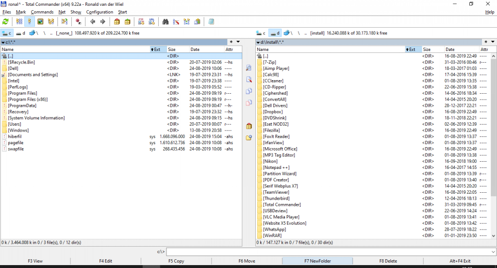The height and width of the screenshot is (268, 497).
Task: Click the F7 NewFolder button
Action: pos(317,261)
